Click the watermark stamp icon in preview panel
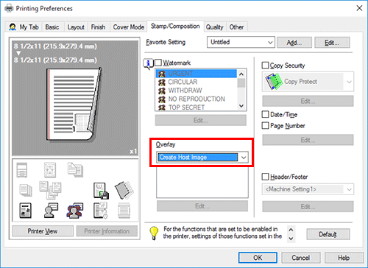The image size is (368, 268). pos(74,211)
